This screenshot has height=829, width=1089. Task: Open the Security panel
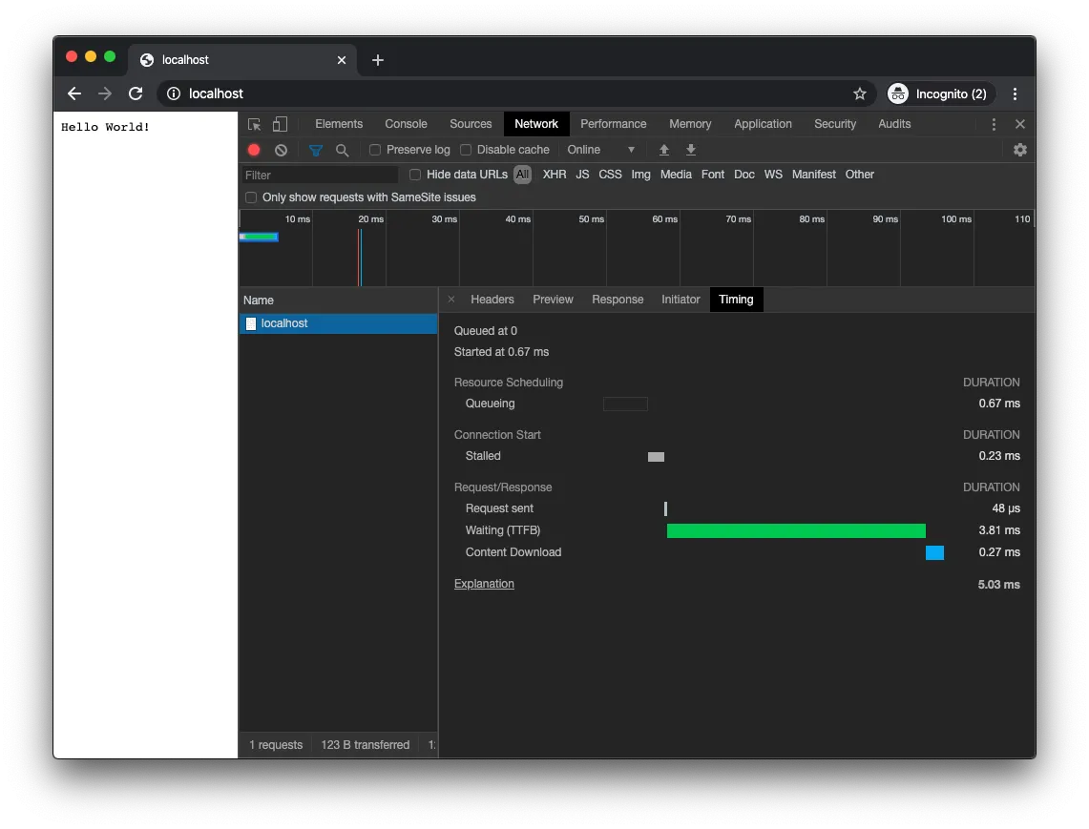pyautogui.click(x=835, y=124)
